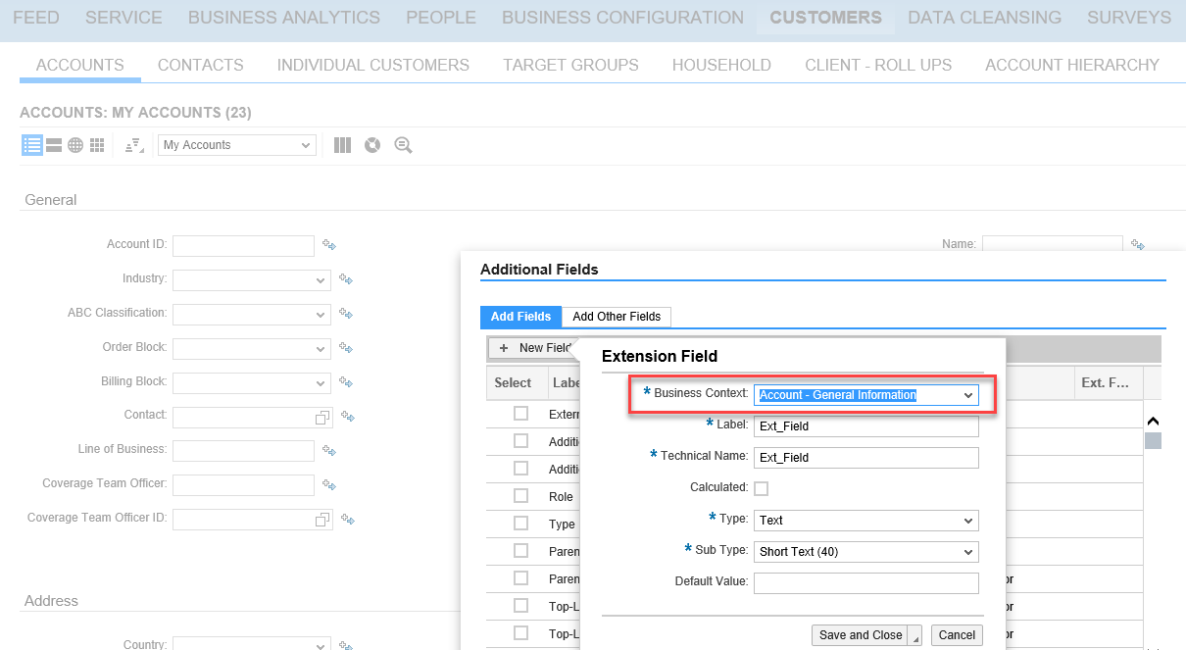
Task: Open advanced search magnifier icon
Action: [403, 145]
